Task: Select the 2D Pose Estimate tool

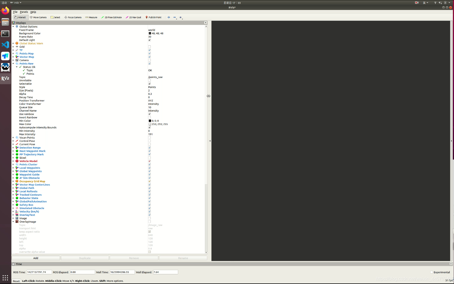Action: point(111,17)
